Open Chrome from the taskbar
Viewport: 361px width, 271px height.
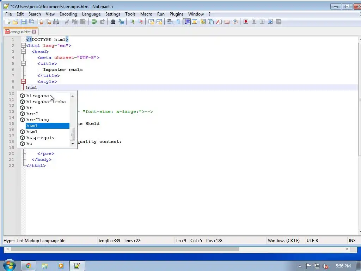pos(29,266)
